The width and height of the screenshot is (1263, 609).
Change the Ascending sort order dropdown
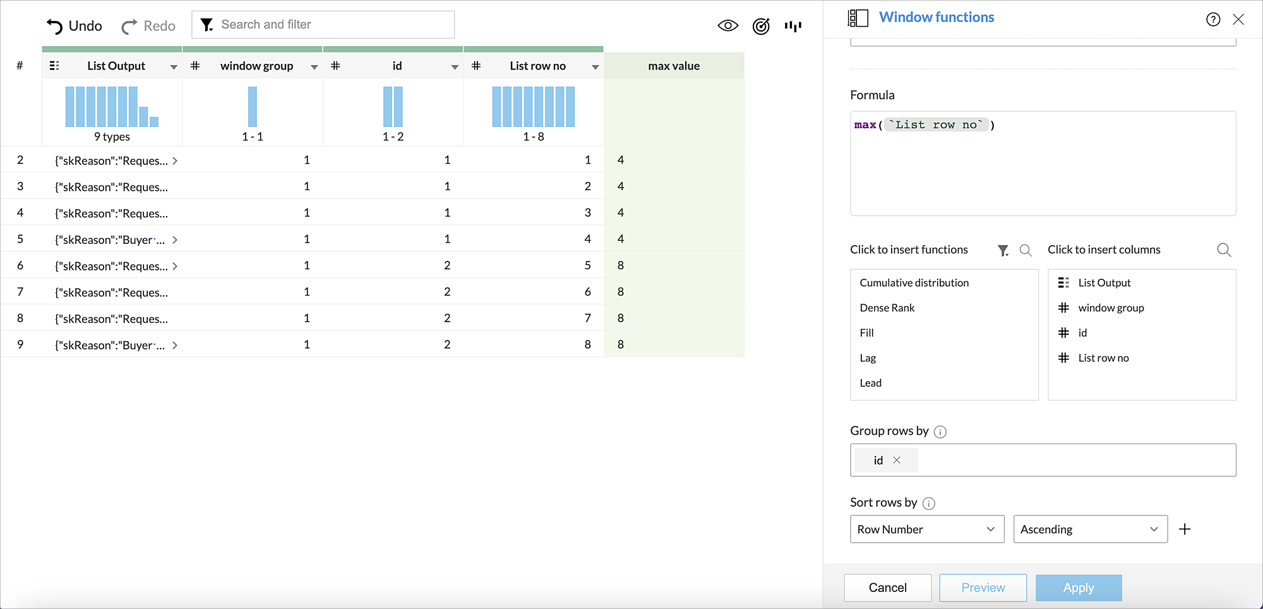[1090, 529]
